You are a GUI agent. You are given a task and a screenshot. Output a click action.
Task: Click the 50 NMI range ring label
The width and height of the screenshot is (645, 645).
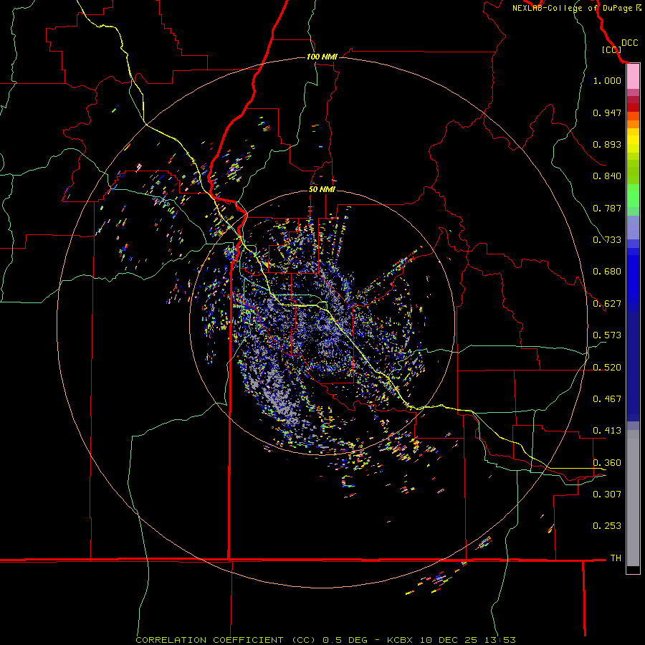(x=322, y=190)
